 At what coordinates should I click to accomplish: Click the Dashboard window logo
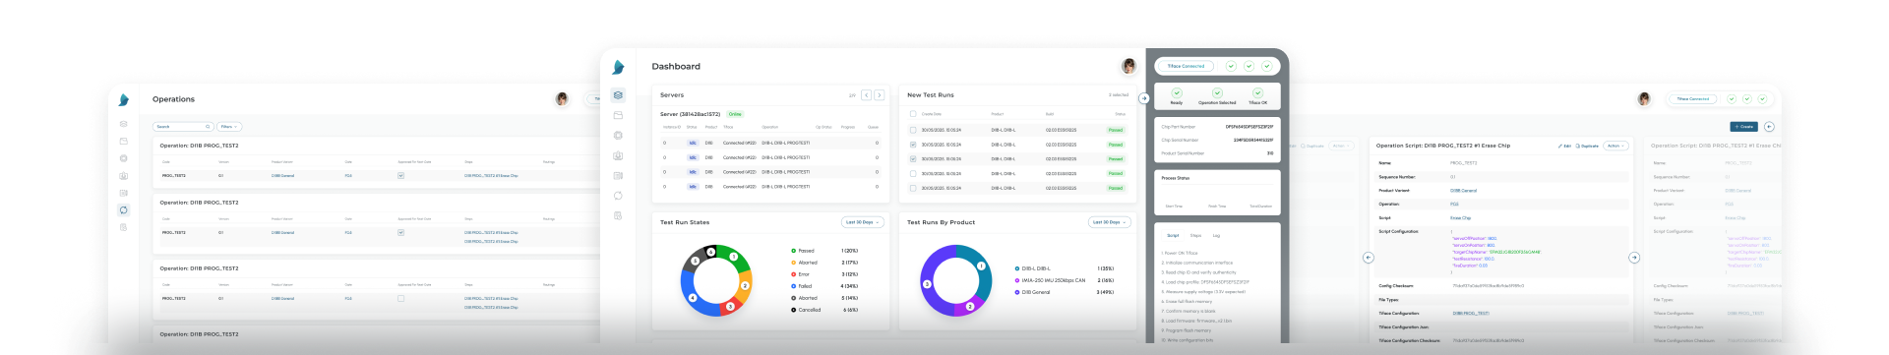[x=618, y=67]
